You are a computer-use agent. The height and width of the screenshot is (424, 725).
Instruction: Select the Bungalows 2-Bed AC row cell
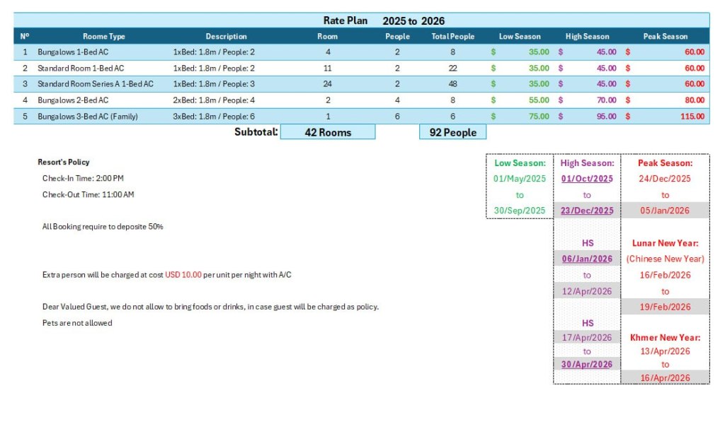point(73,100)
